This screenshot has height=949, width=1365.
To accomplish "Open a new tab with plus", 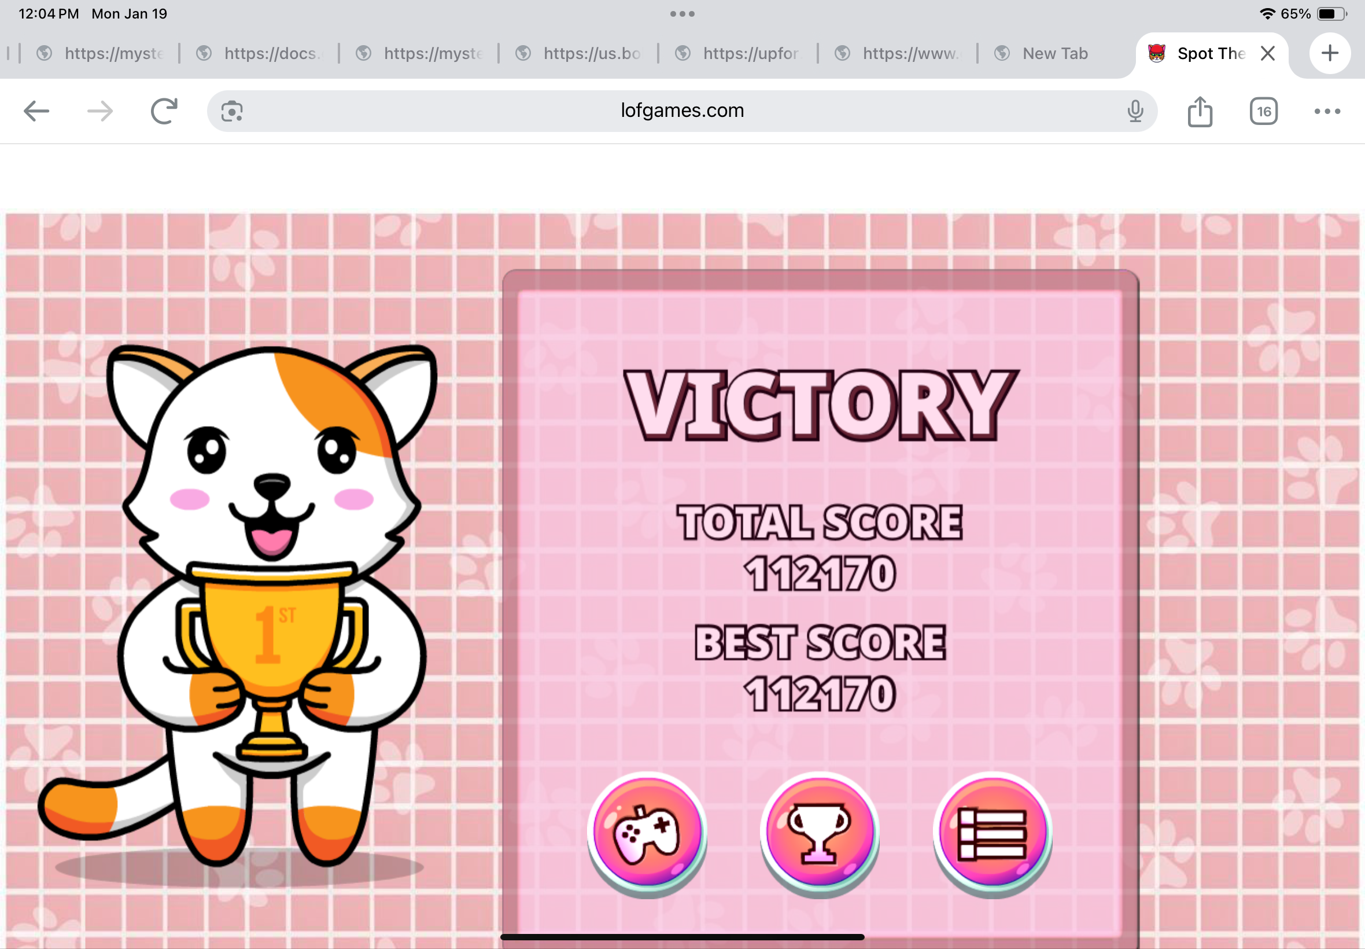I will tap(1330, 53).
